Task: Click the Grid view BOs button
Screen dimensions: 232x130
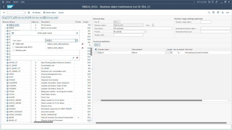Action: pyautogui.click(x=21, y=18)
